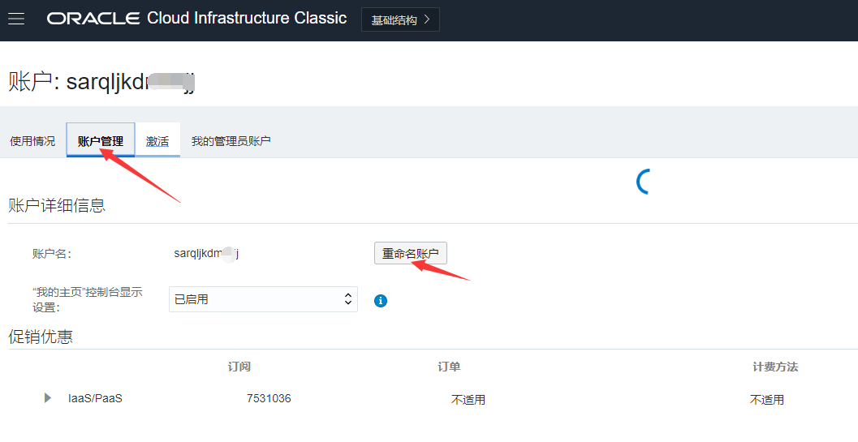Click the blue info icon
The height and width of the screenshot is (442, 858).
click(381, 301)
